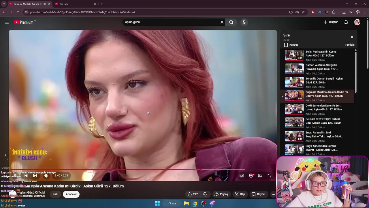Open more actions three-dot menu below video
The height and width of the screenshot is (208, 369).
click(x=273, y=194)
